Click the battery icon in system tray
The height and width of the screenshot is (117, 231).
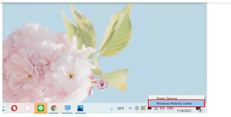(x=150, y=108)
